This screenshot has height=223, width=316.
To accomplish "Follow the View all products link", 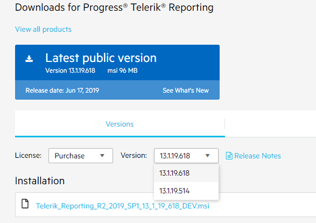I will click(43, 30).
